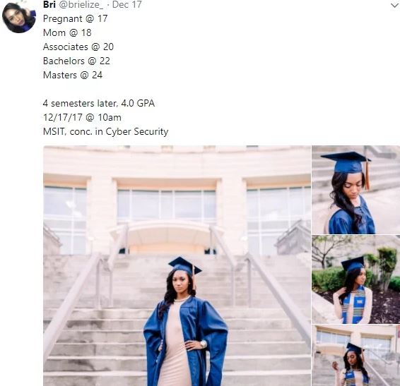Image resolution: width=400 pixels, height=386 pixels.
Task: Click the building entrance canopy in main photo
Action: coord(167,233)
